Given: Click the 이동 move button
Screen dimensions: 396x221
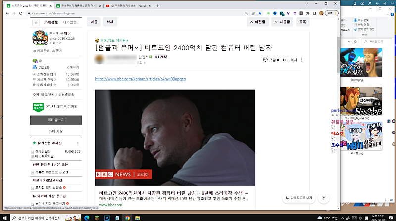Looking at the screenshot, I should [94, 22].
